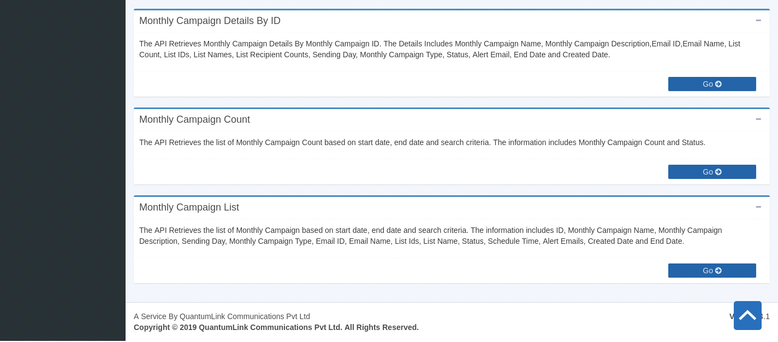Select the Monthly Campaign List heading

coord(189,207)
